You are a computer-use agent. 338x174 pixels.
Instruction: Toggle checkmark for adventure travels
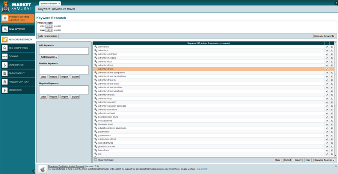coord(327,95)
